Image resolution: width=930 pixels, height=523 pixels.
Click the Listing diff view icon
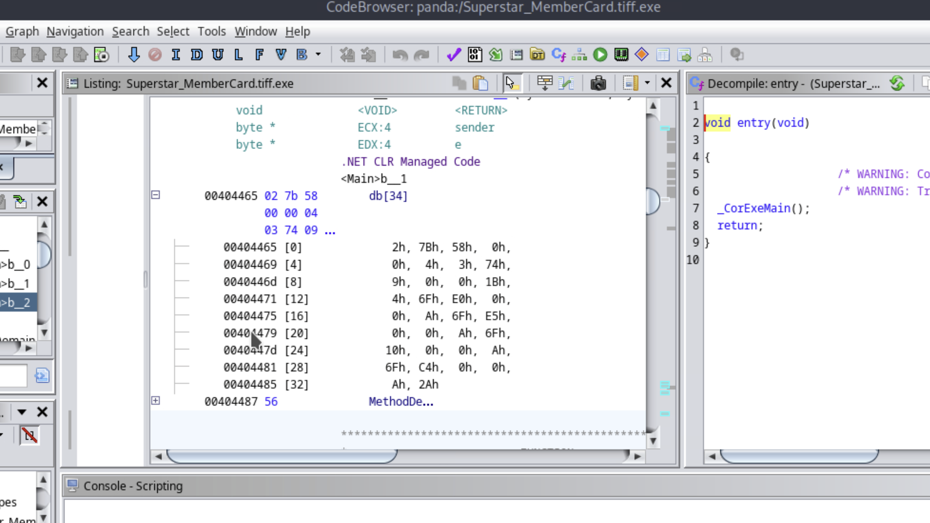pos(566,83)
